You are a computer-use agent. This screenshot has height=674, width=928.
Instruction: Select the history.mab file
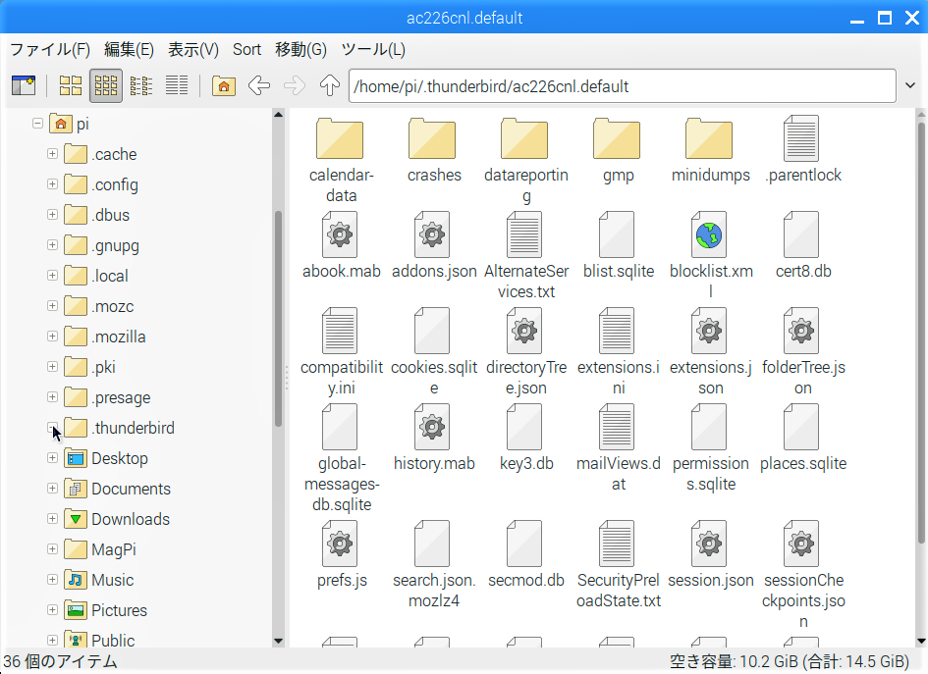click(434, 439)
